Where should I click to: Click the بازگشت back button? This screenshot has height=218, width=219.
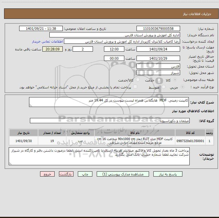pos(66,174)
